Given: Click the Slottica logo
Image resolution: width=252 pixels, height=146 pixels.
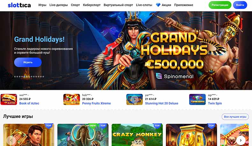Looking at the screenshot, I should click(19, 5).
